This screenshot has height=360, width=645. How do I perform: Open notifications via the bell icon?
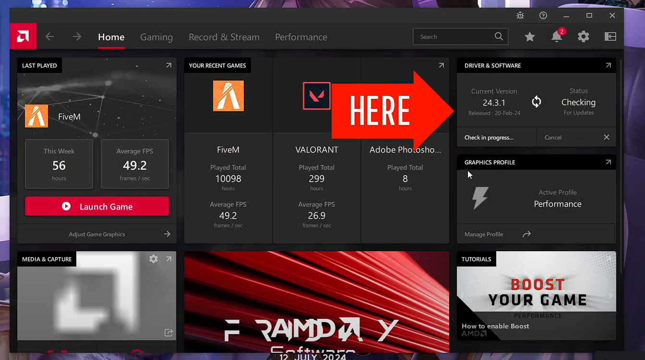(x=556, y=36)
